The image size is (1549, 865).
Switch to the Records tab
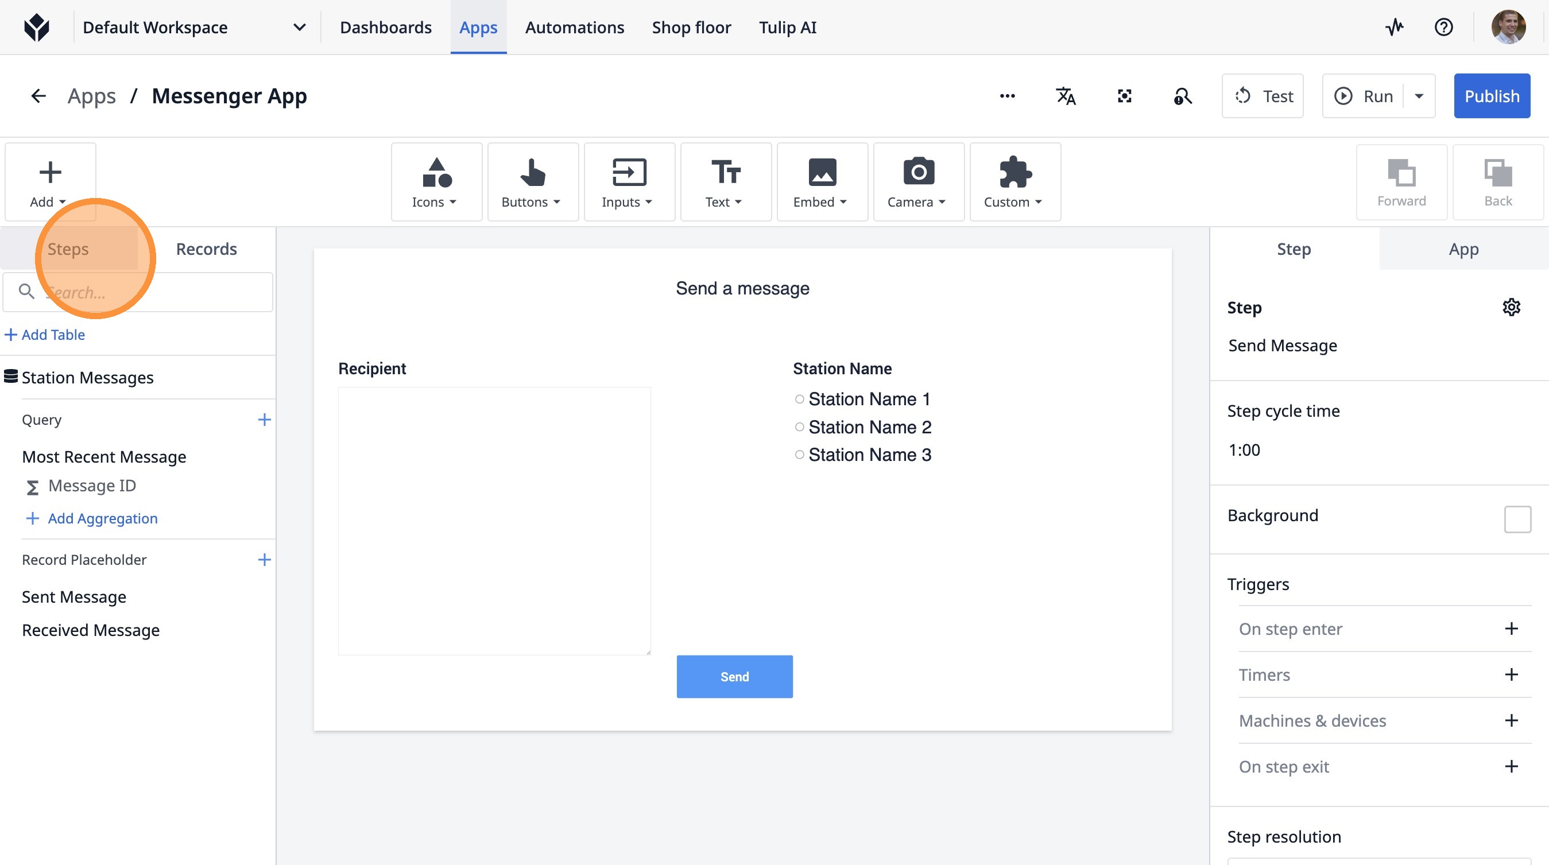point(206,249)
